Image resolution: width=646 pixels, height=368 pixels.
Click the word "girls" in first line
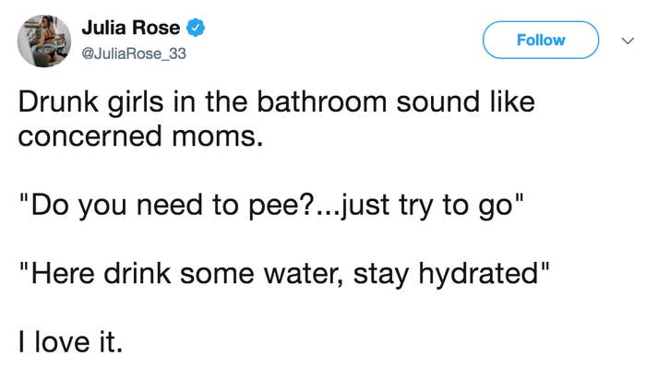pyautogui.click(x=136, y=102)
